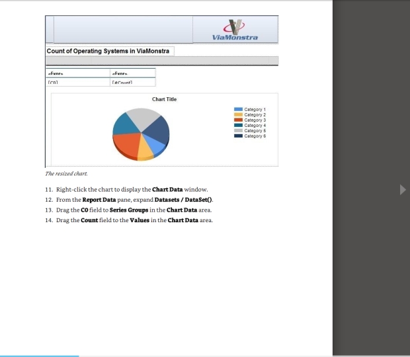Click the Category 3 orange legend swatch

[x=238, y=120]
